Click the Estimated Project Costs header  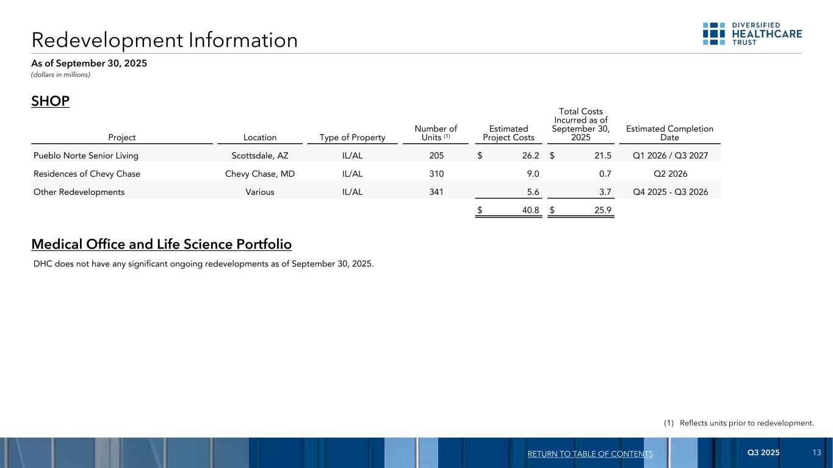[x=508, y=133]
